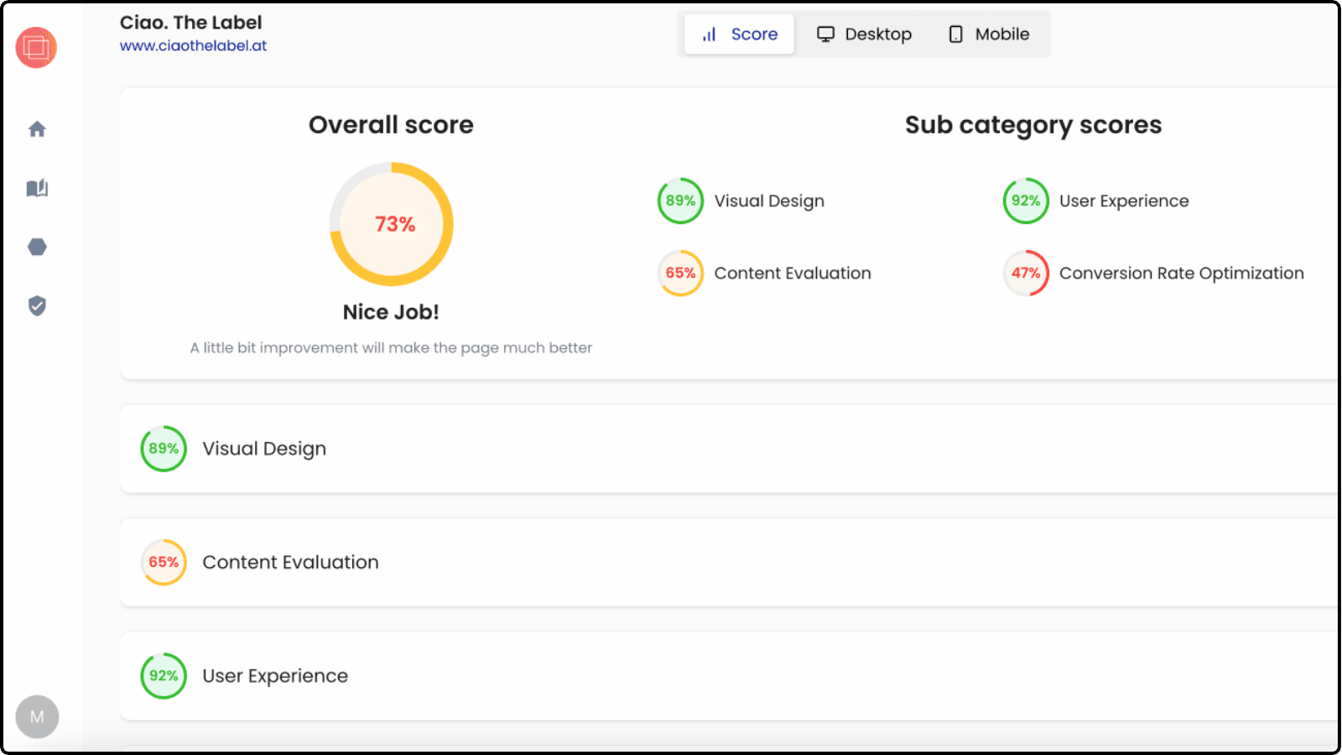The image size is (1342, 755).
Task: Click the hexagon sidebar icon
Action: point(37,247)
